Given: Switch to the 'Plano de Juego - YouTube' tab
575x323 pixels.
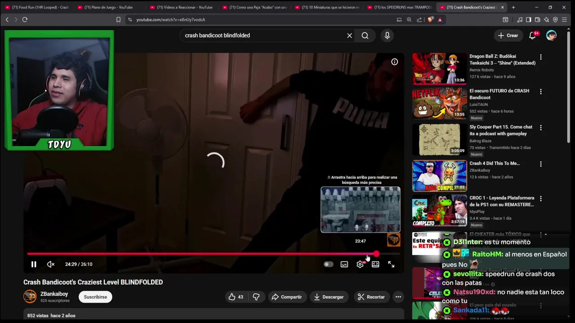Looking at the screenshot, I should coord(109,7).
